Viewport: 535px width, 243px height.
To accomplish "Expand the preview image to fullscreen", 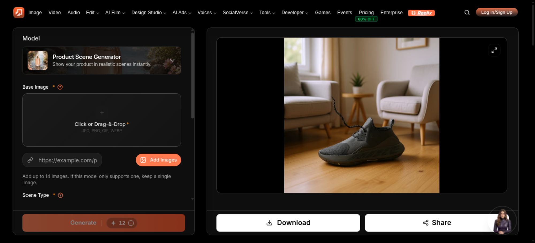I will coord(494,50).
